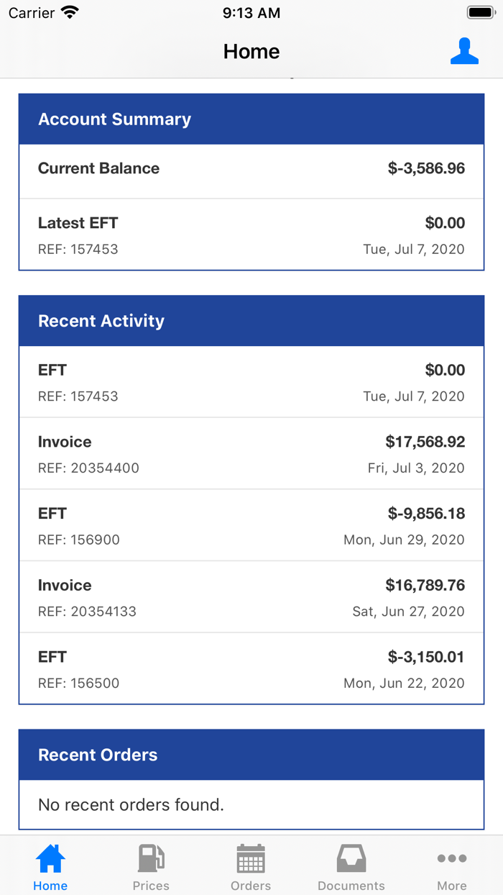This screenshot has width=503, height=895.
Task: Open the Orders calendar icon
Action: (x=251, y=859)
